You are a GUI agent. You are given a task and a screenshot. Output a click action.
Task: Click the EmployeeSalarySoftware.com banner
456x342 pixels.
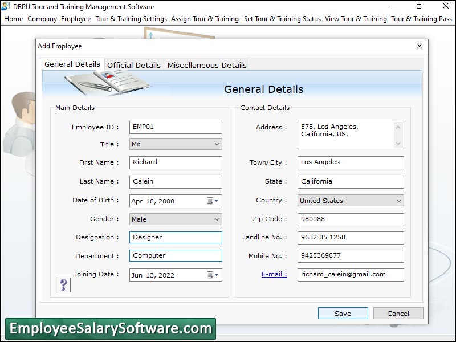(108, 328)
